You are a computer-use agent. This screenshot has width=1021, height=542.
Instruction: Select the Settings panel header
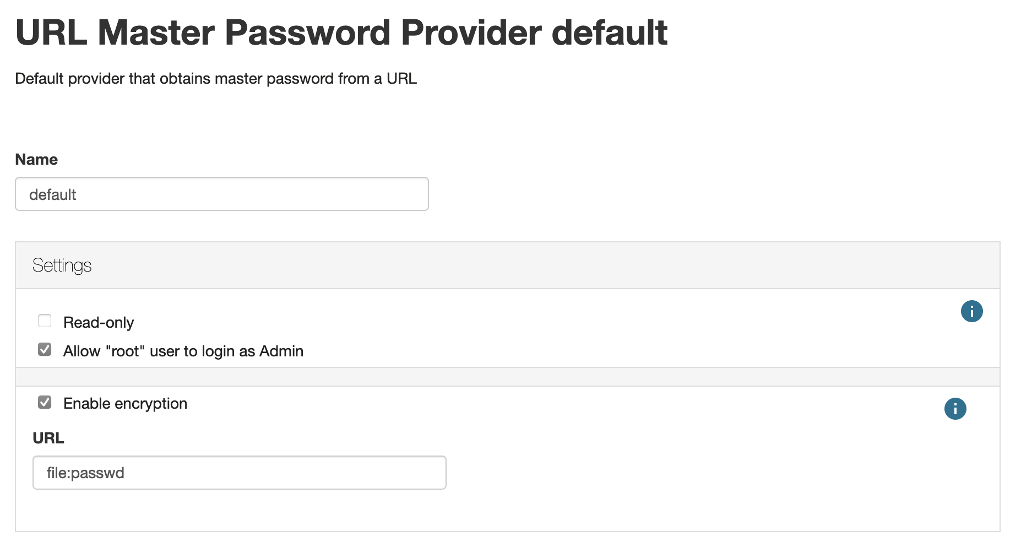pos(508,265)
